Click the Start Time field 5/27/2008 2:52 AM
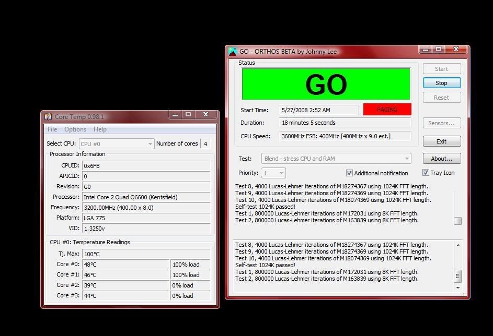Image resolution: width=493 pixels, height=336 pixels. (x=318, y=110)
